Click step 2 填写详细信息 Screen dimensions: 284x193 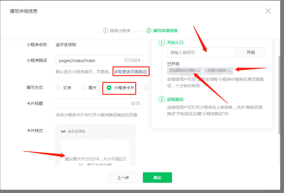[162, 31]
